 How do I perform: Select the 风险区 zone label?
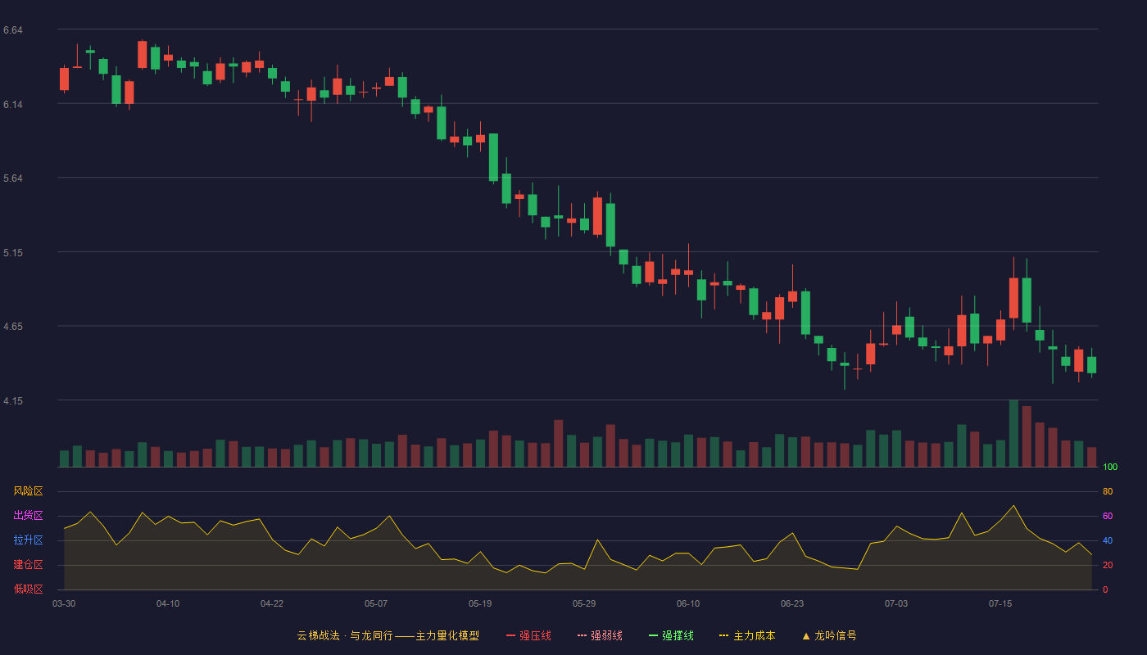pos(28,491)
